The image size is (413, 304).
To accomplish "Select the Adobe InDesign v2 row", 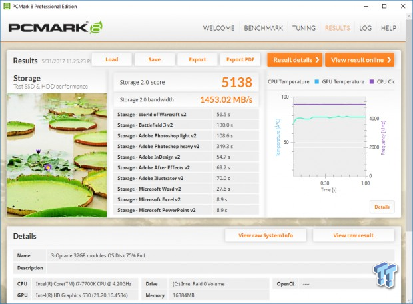I will 187,157.
